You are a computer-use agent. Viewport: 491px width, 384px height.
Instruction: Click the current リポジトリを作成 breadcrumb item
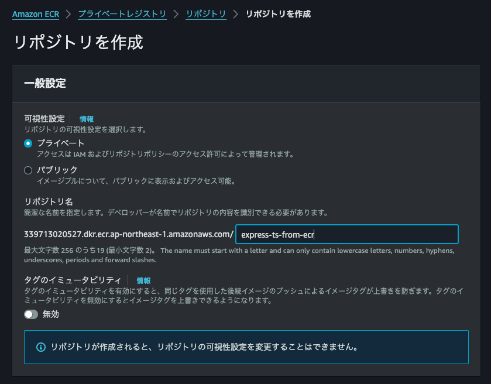coord(278,13)
